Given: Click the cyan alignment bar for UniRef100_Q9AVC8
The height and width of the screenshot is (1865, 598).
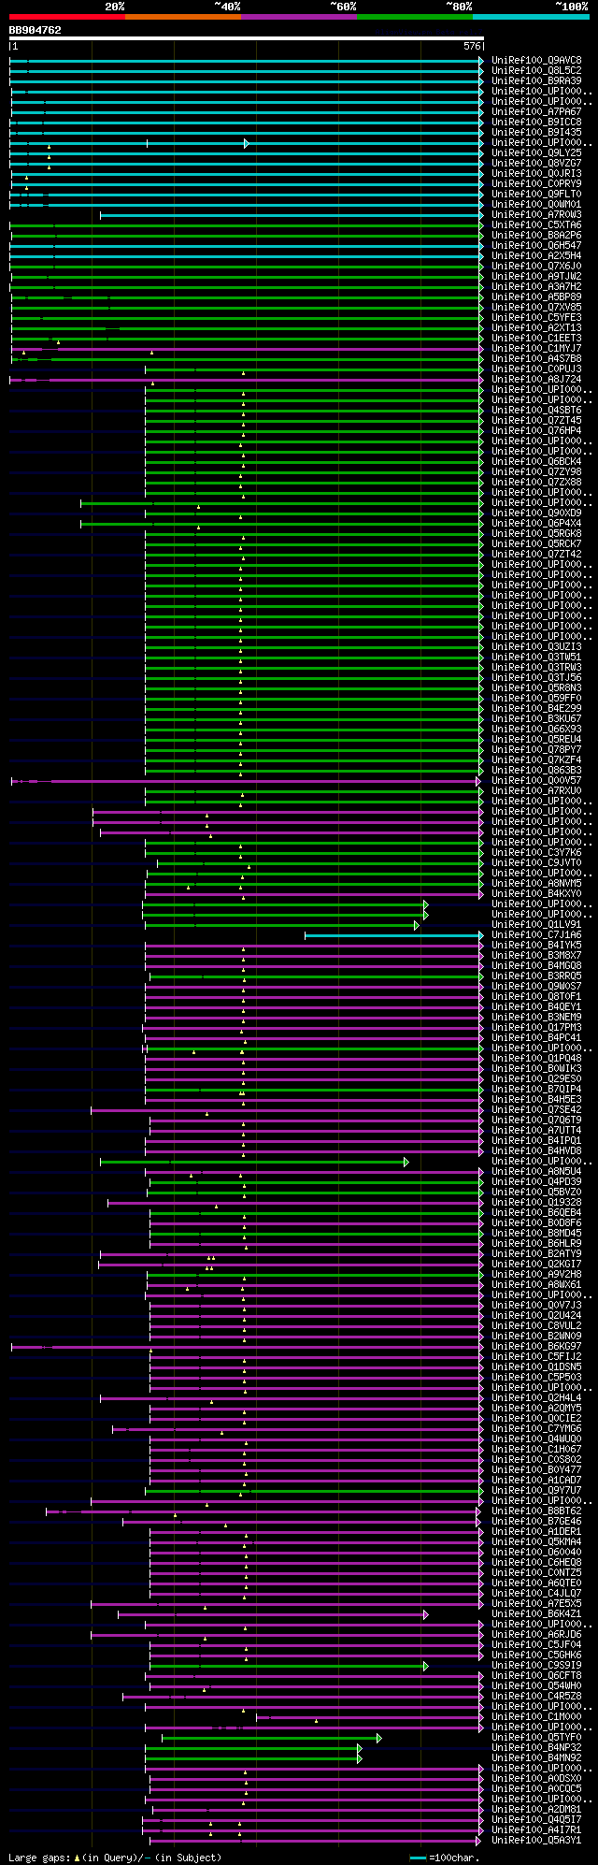Looking at the screenshot, I should 247,61.
